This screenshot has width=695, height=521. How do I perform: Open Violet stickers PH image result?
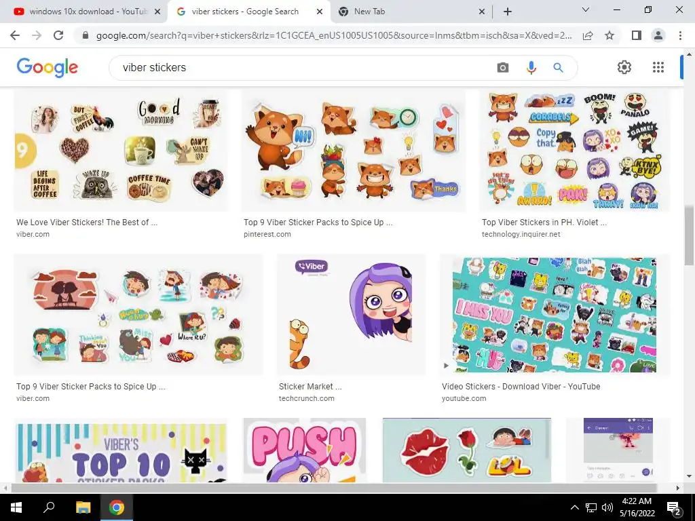574,151
